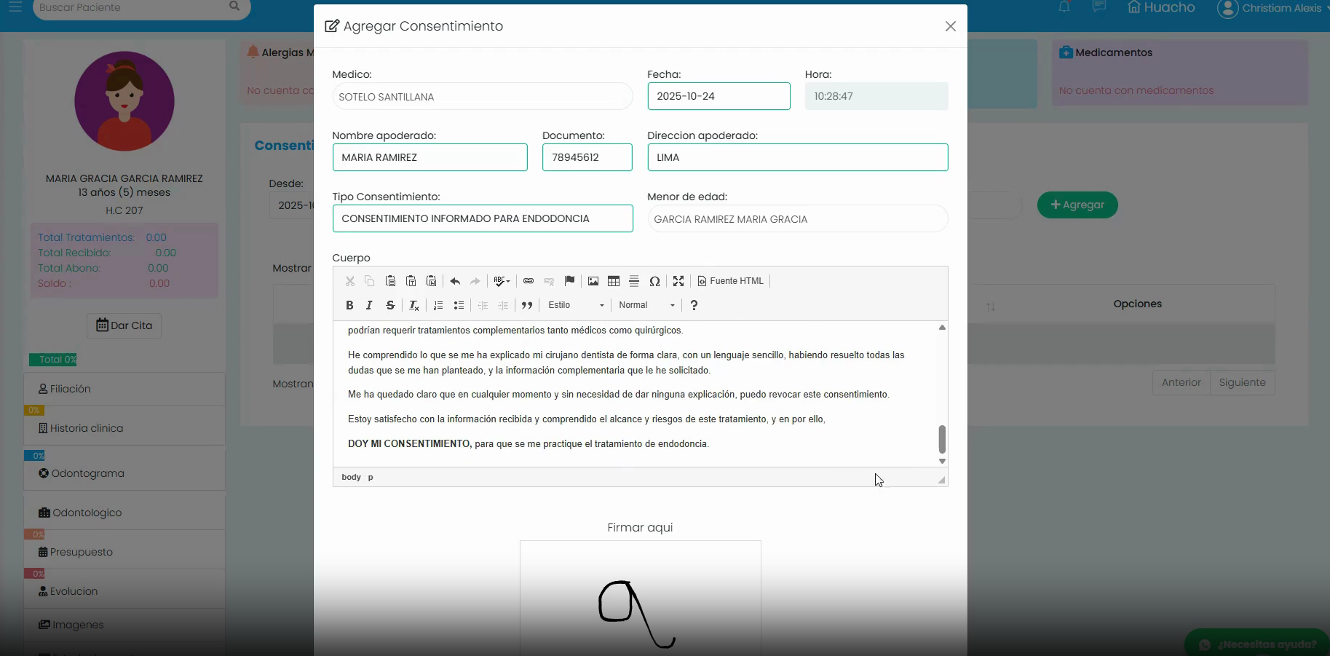The image size is (1330, 656).
Task: Apply block quote formatting
Action: tap(527, 305)
